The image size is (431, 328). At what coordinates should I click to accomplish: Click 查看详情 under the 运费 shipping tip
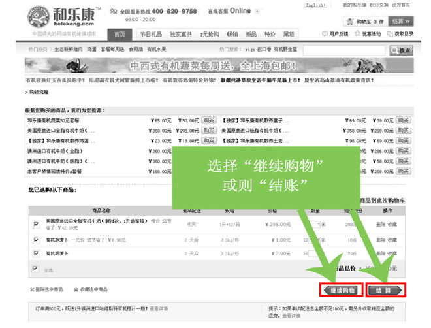[291, 316]
